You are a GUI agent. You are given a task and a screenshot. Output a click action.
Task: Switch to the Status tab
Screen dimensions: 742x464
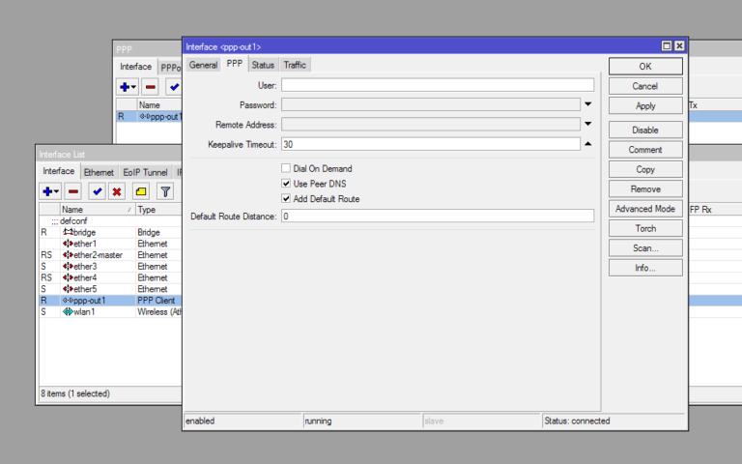[263, 65]
